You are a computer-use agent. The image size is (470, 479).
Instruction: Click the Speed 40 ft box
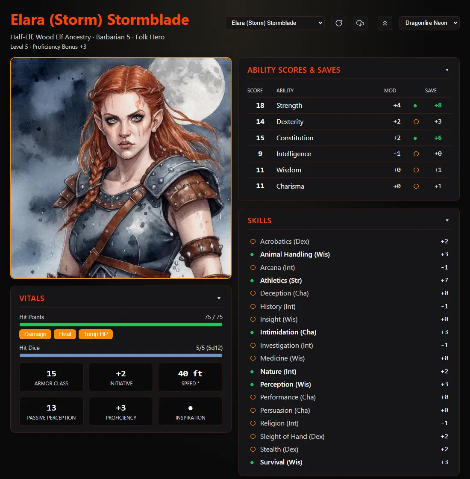coord(191,377)
